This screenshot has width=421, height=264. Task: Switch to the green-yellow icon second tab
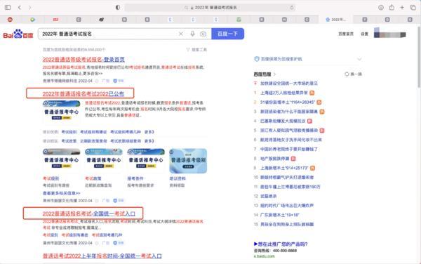32,20
